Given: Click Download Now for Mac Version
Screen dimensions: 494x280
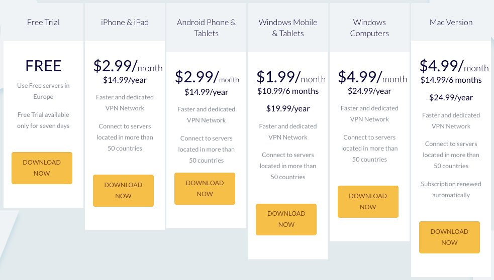Looking at the screenshot, I should pyautogui.click(x=449, y=237).
